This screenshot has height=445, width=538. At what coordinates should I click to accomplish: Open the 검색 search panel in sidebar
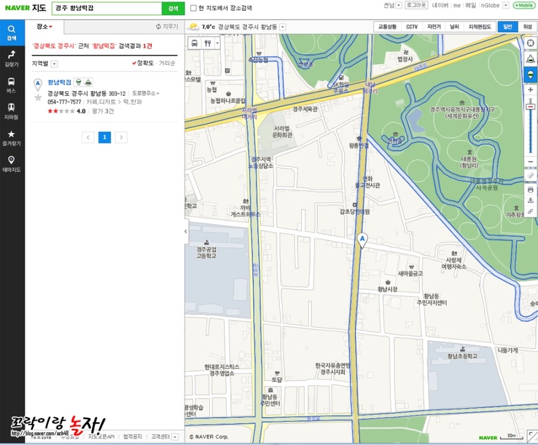[12, 32]
